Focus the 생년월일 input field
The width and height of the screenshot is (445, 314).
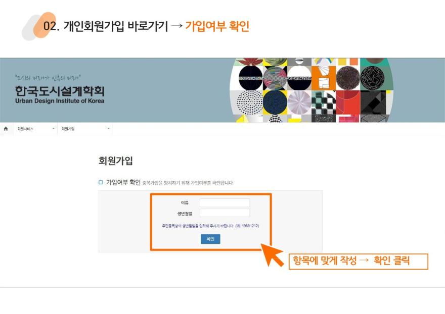(x=225, y=213)
